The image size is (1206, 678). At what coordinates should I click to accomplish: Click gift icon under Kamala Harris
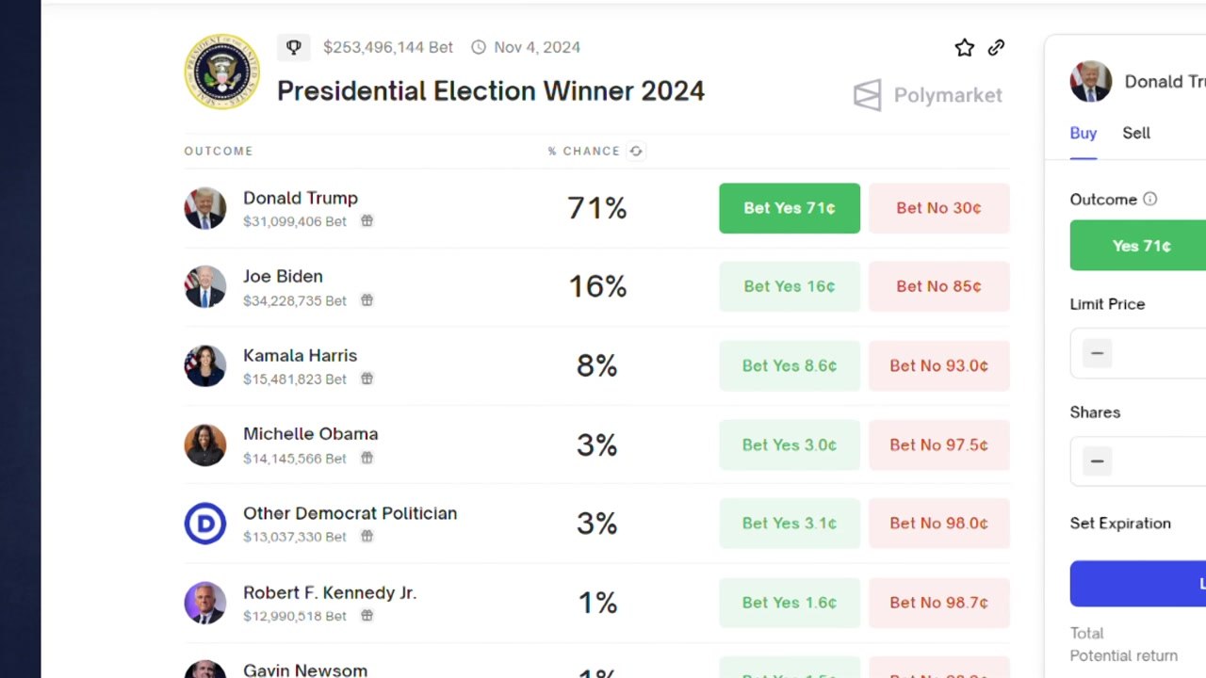pos(367,379)
